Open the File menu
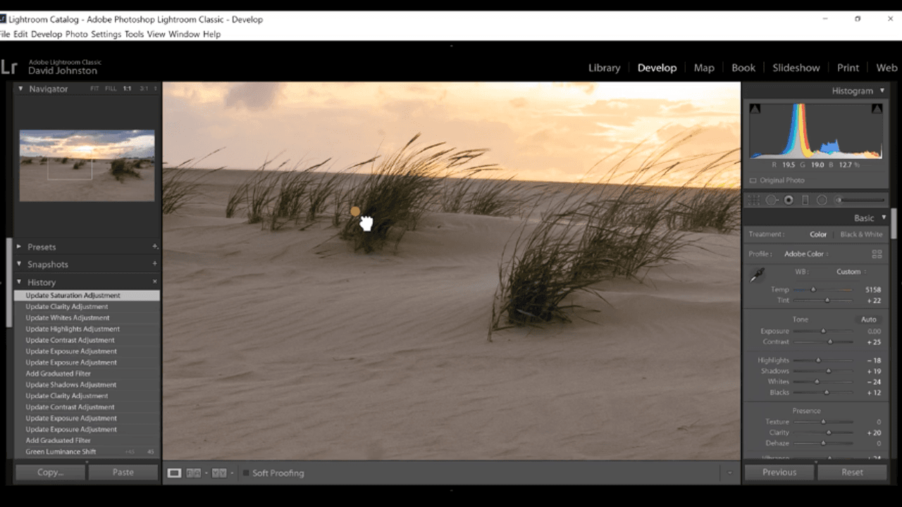This screenshot has width=902, height=507. point(5,34)
